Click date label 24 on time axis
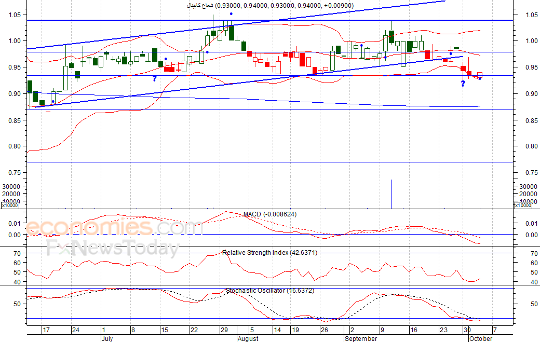This screenshot has height=342, width=540. (x=75, y=330)
